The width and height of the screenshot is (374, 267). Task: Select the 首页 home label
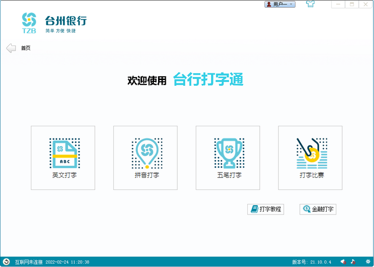(x=26, y=48)
